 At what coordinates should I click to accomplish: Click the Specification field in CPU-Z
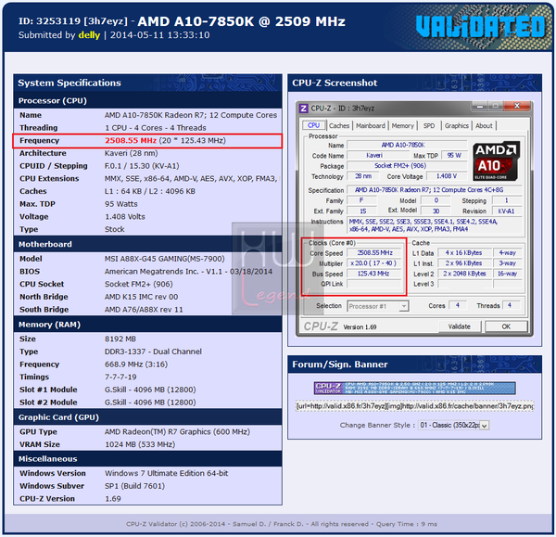pyautogui.click(x=434, y=190)
